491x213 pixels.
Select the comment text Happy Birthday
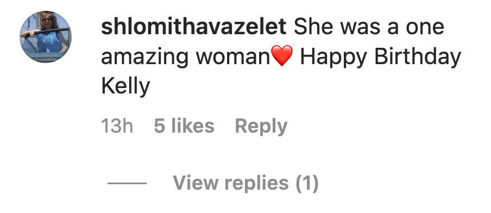[x=380, y=58]
